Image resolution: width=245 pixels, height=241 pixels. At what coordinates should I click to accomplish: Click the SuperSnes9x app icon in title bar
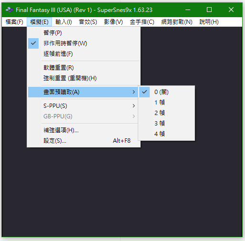(x=10, y=10)
